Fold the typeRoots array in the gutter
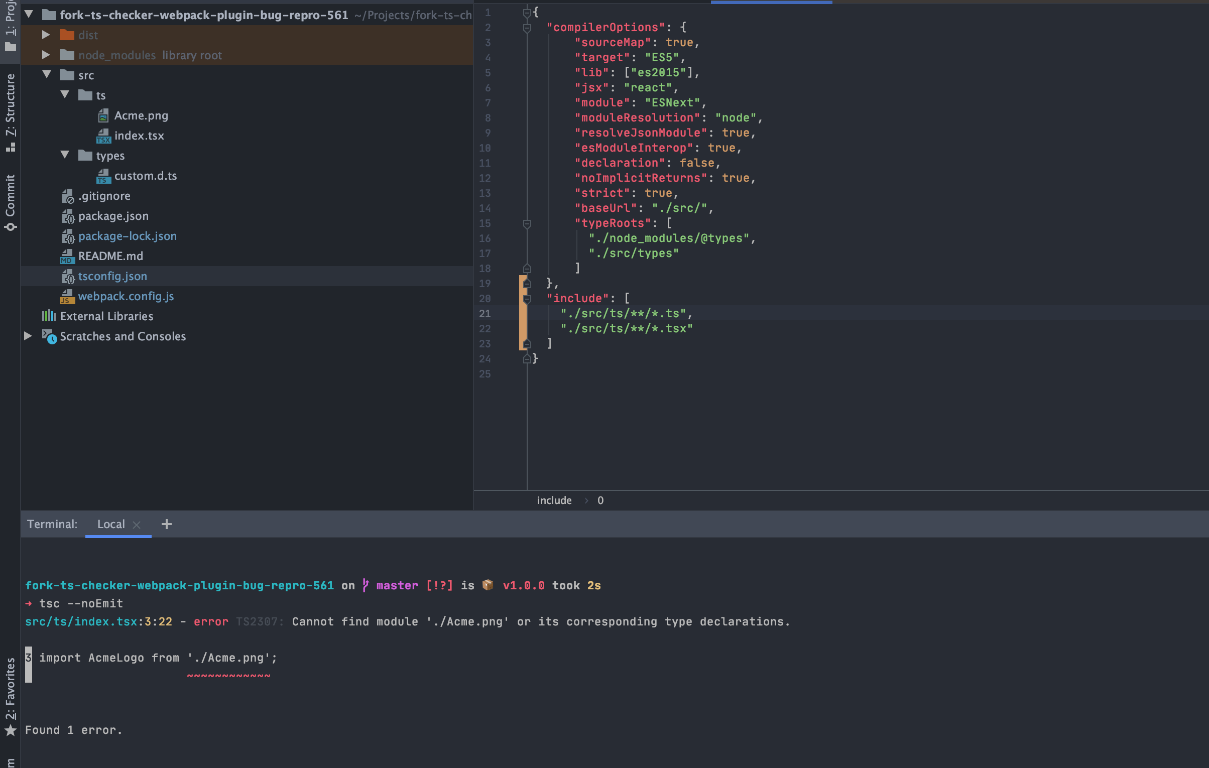This screenshot has width=1209, height=768. (x=527, y=224)
